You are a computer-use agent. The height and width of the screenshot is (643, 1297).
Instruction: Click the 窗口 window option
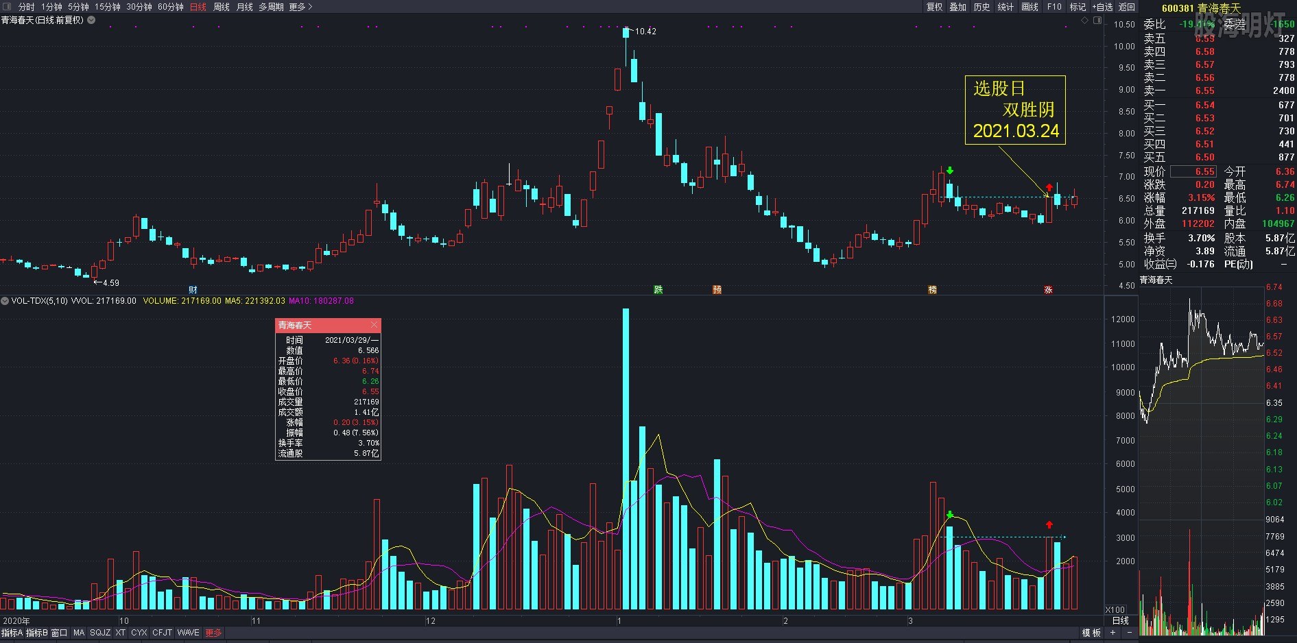(x=60, y=633)
